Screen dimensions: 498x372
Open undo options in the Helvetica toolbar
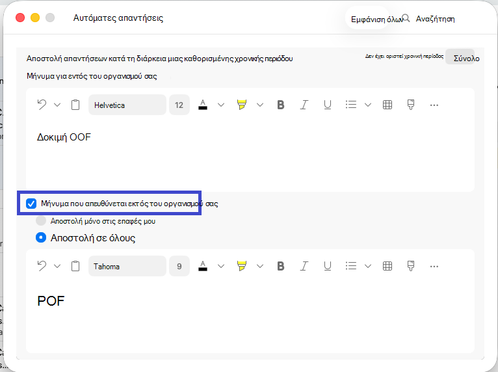pos(57,105)
